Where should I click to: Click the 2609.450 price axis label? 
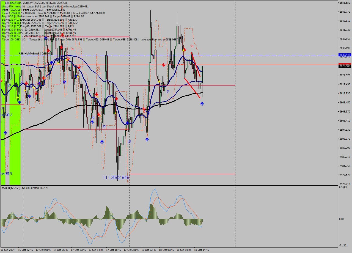point(345,103)
